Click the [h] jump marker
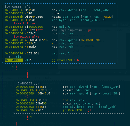Viewport: 130px width, 126px height. (78, 60)
